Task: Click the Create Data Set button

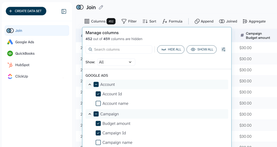Action: click(26, 11)
